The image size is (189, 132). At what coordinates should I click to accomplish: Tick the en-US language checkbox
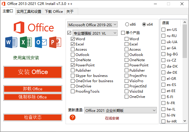tap(164, 30)
